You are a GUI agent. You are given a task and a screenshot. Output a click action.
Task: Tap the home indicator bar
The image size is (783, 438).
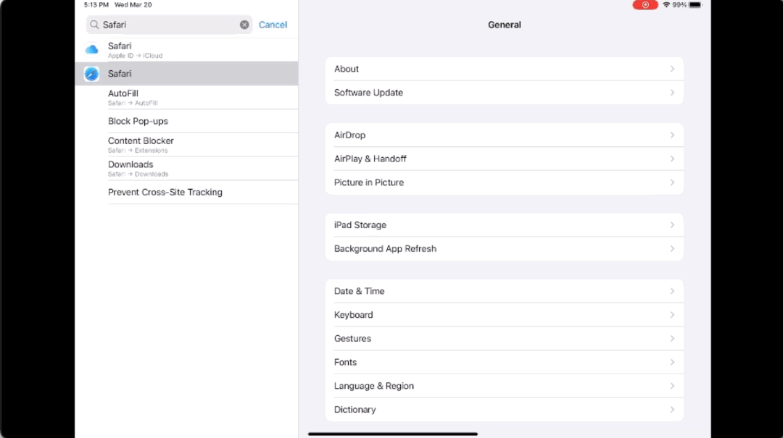(392, 434)
